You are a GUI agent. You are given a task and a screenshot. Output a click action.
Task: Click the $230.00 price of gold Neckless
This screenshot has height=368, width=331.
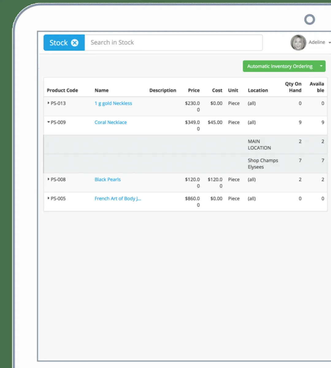coord(192,106)
